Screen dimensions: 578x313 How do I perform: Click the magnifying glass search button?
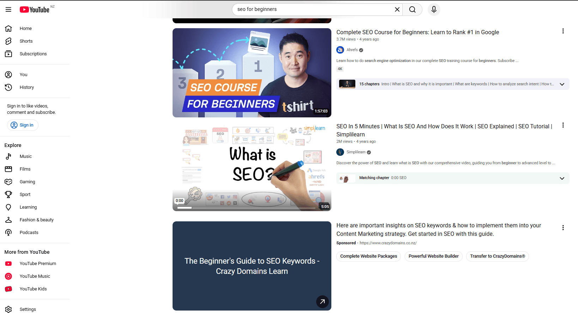click(x=412, y=10)
